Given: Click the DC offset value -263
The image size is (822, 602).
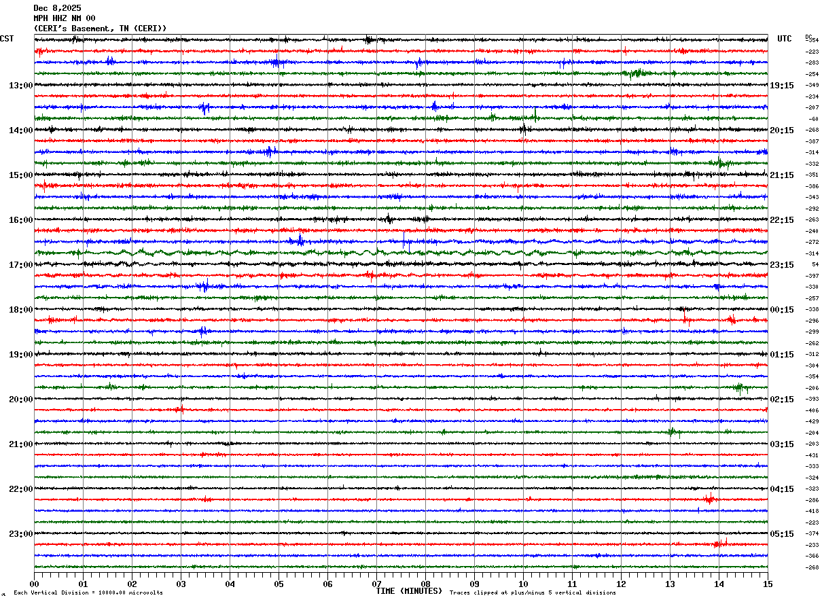Looking at the screenshot, I should pos(812,219).
